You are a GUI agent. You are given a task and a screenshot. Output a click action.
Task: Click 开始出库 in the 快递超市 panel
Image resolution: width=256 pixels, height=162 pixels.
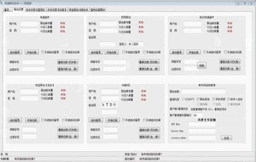32,52
